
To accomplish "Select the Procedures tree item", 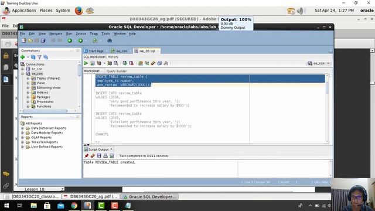I will click(x=45, y=101).
